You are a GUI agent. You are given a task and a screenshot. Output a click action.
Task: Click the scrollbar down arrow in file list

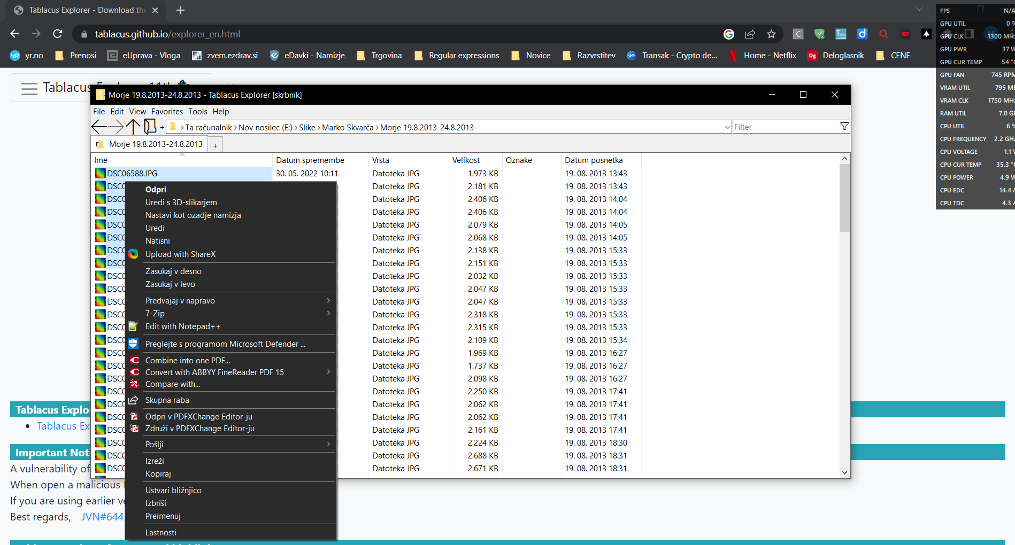tap(844, 472)
